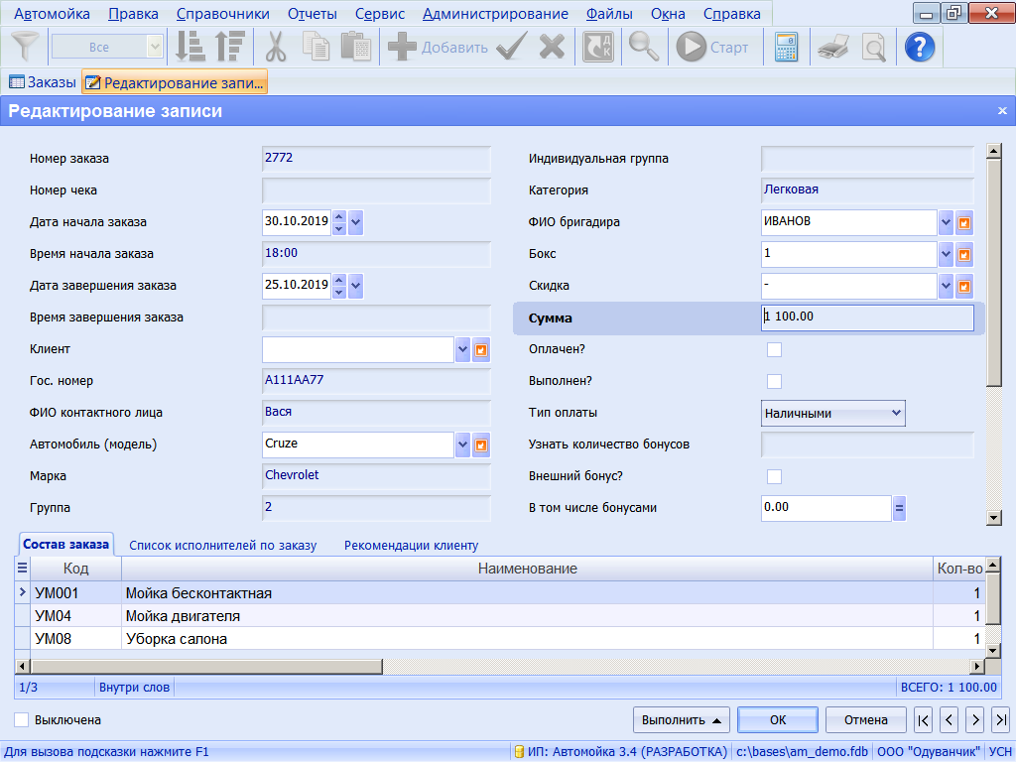
Task: Tick the Выполнен? checkbox
Action: tap(774, 381)
